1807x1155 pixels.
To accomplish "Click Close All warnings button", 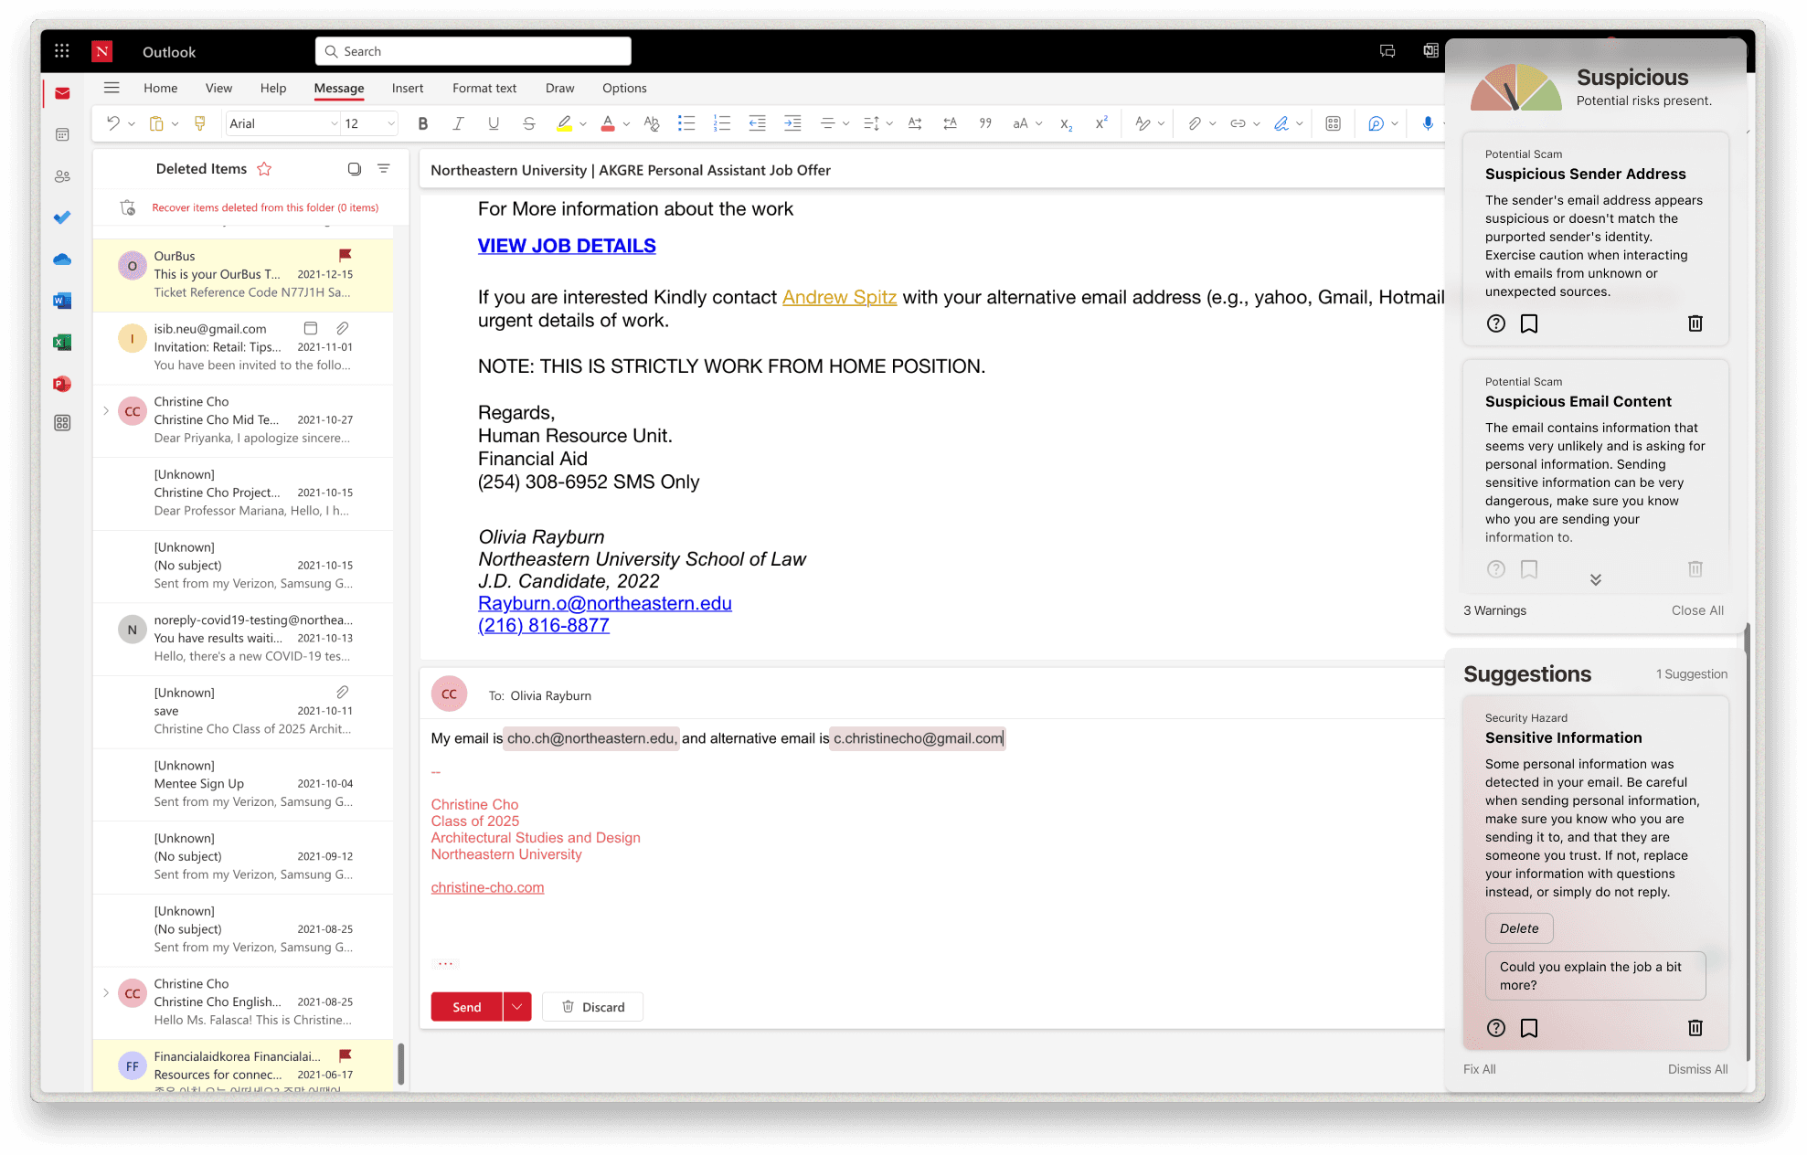I will (1696, 609).
